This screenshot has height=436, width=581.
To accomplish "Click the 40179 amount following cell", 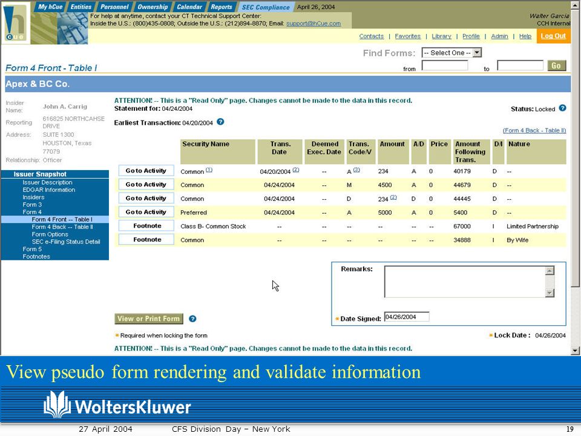I will (462, 171).
